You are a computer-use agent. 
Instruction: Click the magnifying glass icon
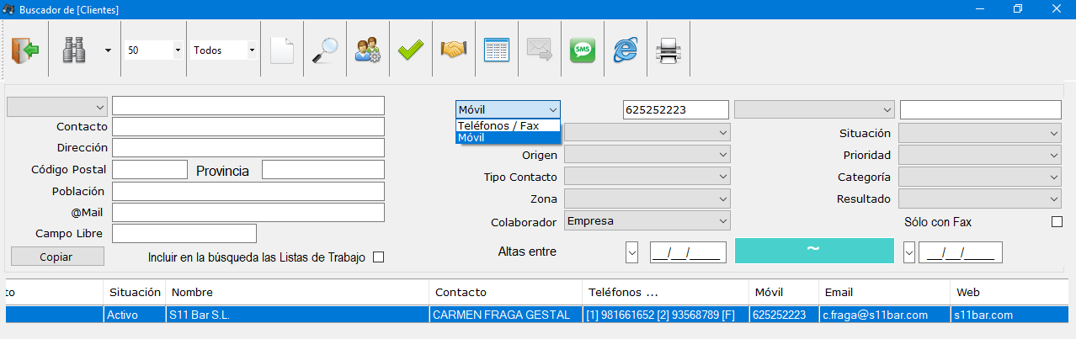point(325,50)
